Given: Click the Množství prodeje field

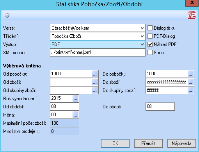Looking at the screenshot, I should [x=64, y=131].
